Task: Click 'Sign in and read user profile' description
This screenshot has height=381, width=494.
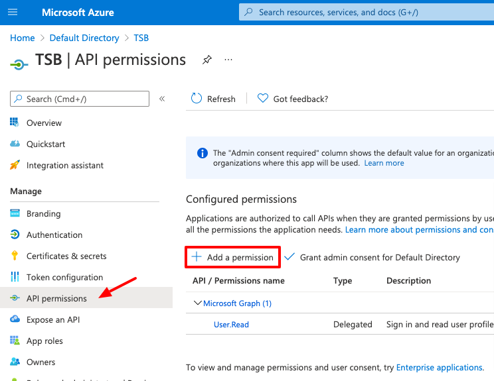Action: [440, 324]
